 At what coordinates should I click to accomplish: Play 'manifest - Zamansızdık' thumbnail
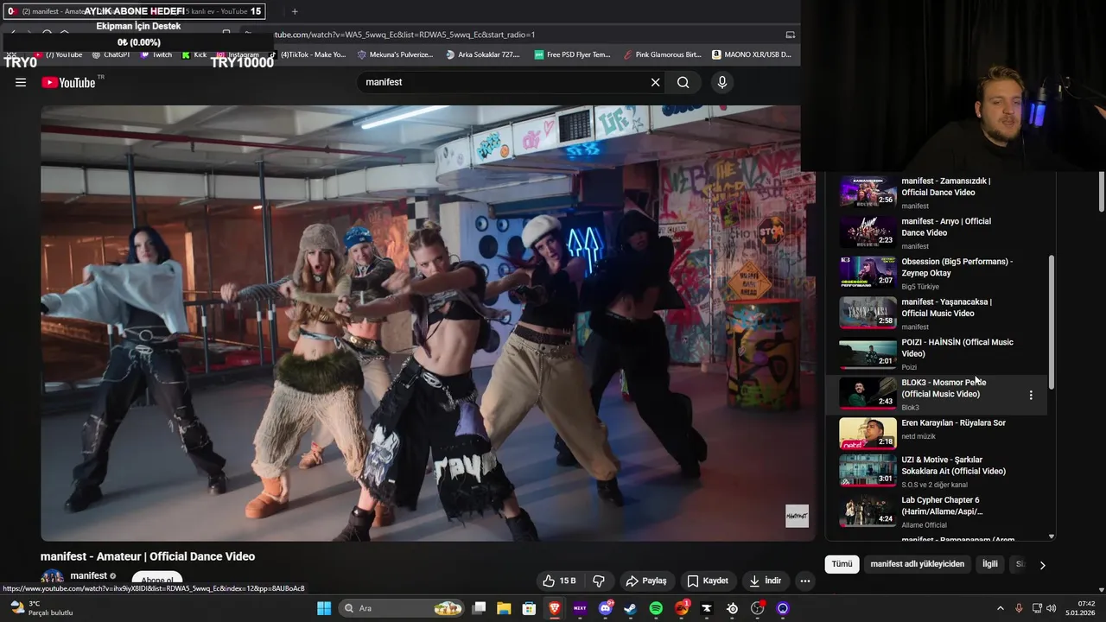(x=868, y=192)
